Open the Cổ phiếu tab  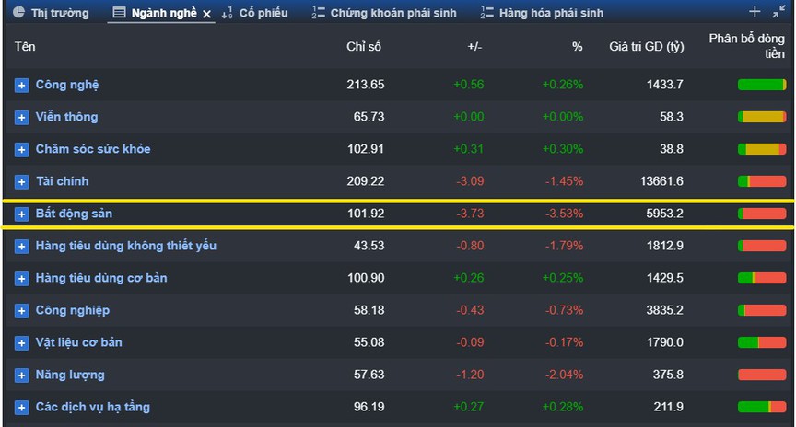click(263, 13)
